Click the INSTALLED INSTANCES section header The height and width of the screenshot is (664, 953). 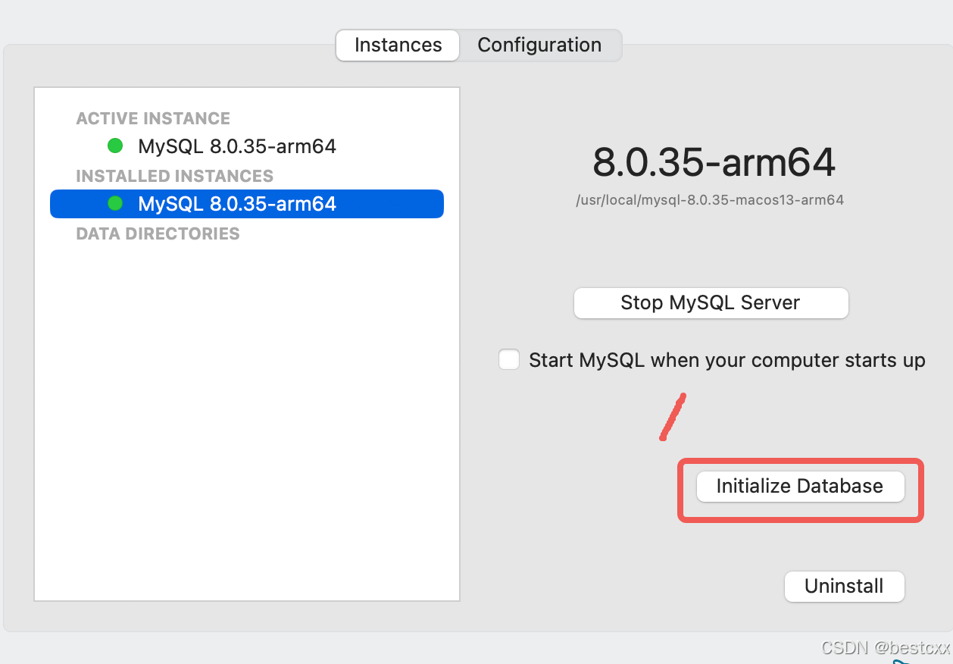click(174, 175)
